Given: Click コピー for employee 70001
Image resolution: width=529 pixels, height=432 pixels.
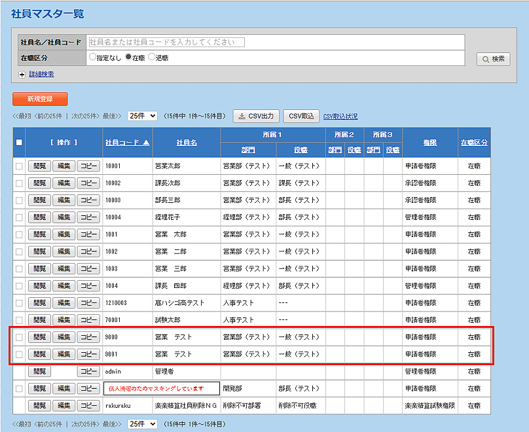Looking at the screenshot, I should tap(88, 319).
